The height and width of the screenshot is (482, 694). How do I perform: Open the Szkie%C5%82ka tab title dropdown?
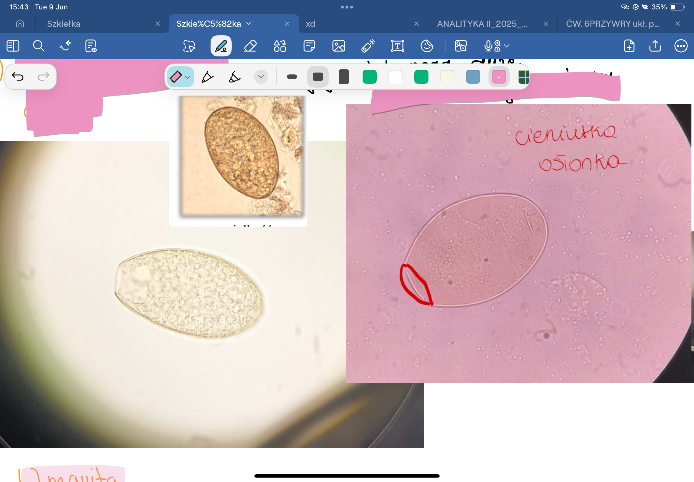[249, 24]
